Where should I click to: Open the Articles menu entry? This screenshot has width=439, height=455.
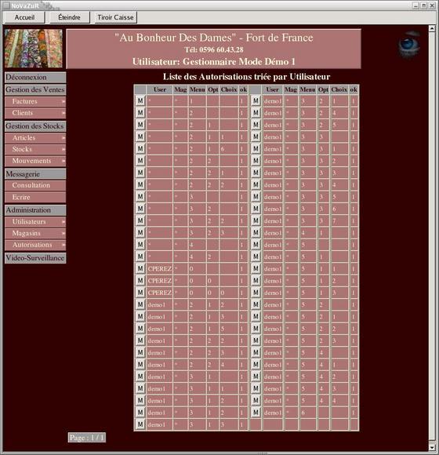35,138
